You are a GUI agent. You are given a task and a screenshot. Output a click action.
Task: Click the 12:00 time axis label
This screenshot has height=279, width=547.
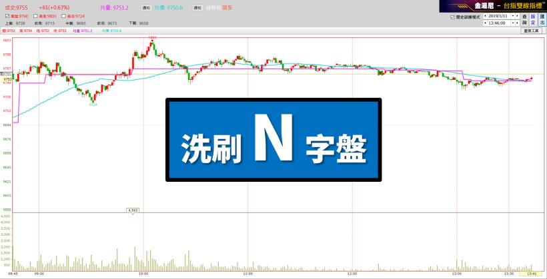pyautogui.click(x=352, y=274)
